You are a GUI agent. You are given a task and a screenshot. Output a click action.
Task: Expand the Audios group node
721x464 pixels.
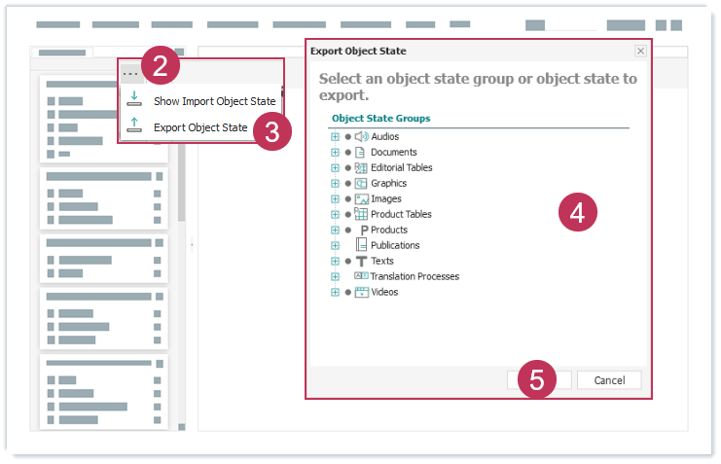pos(335,136)
